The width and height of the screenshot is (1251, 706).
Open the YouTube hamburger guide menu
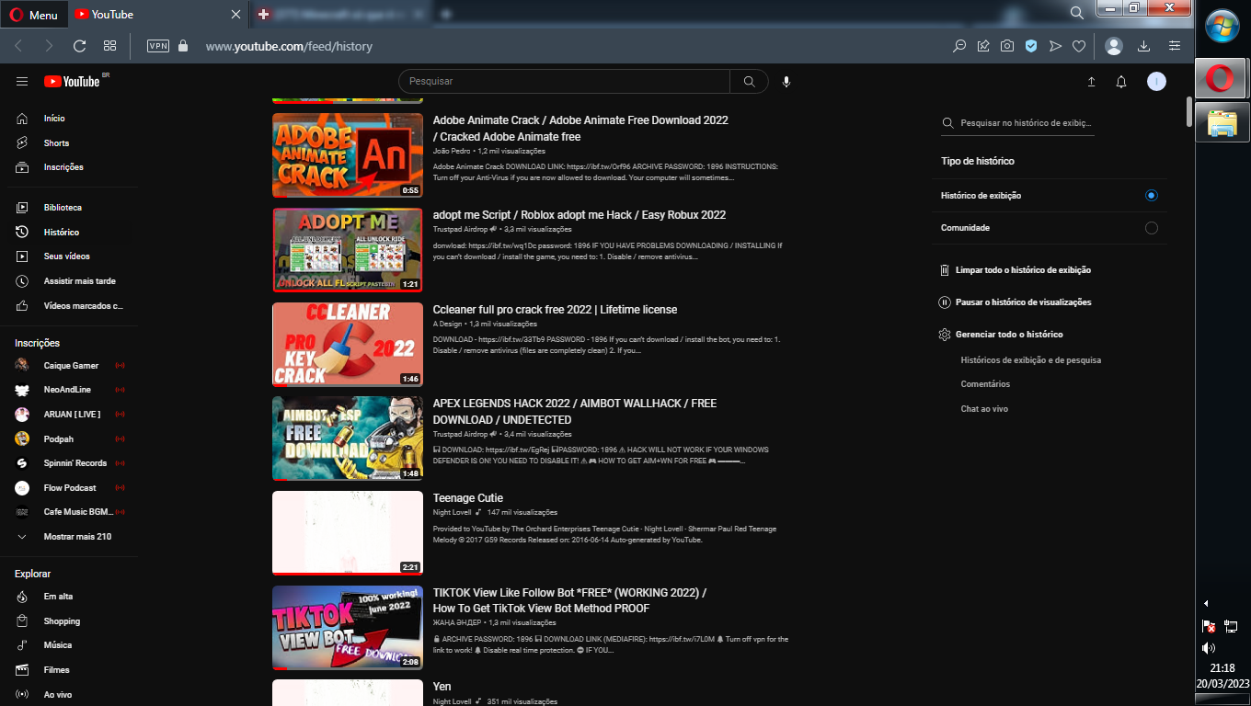(x=22, y=82)
